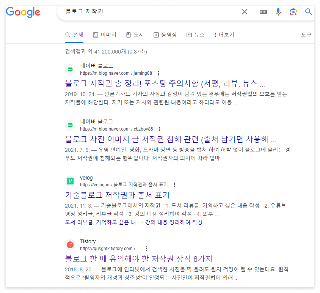Click the magnifying glass to search
The height and width of the screenshot is (293, 320).
click(x=308, y=11)
